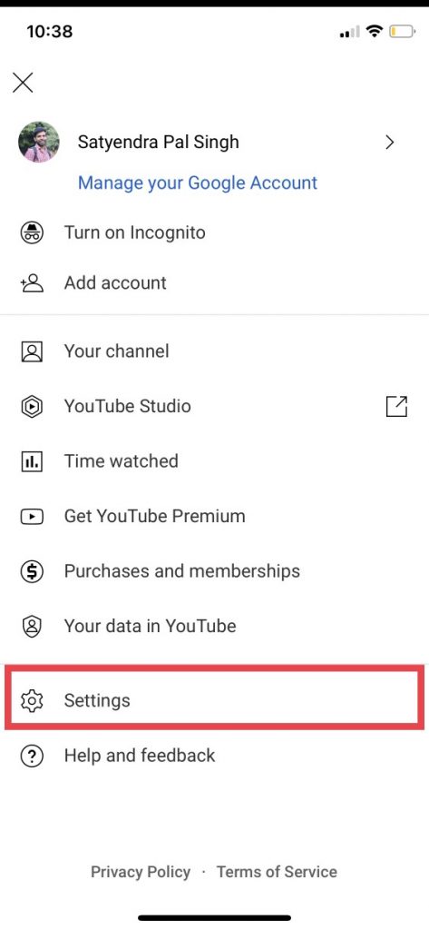Tap the shield Your data icon
The height and width of the screenshot is (930, 429).
(x=32, y=627)
